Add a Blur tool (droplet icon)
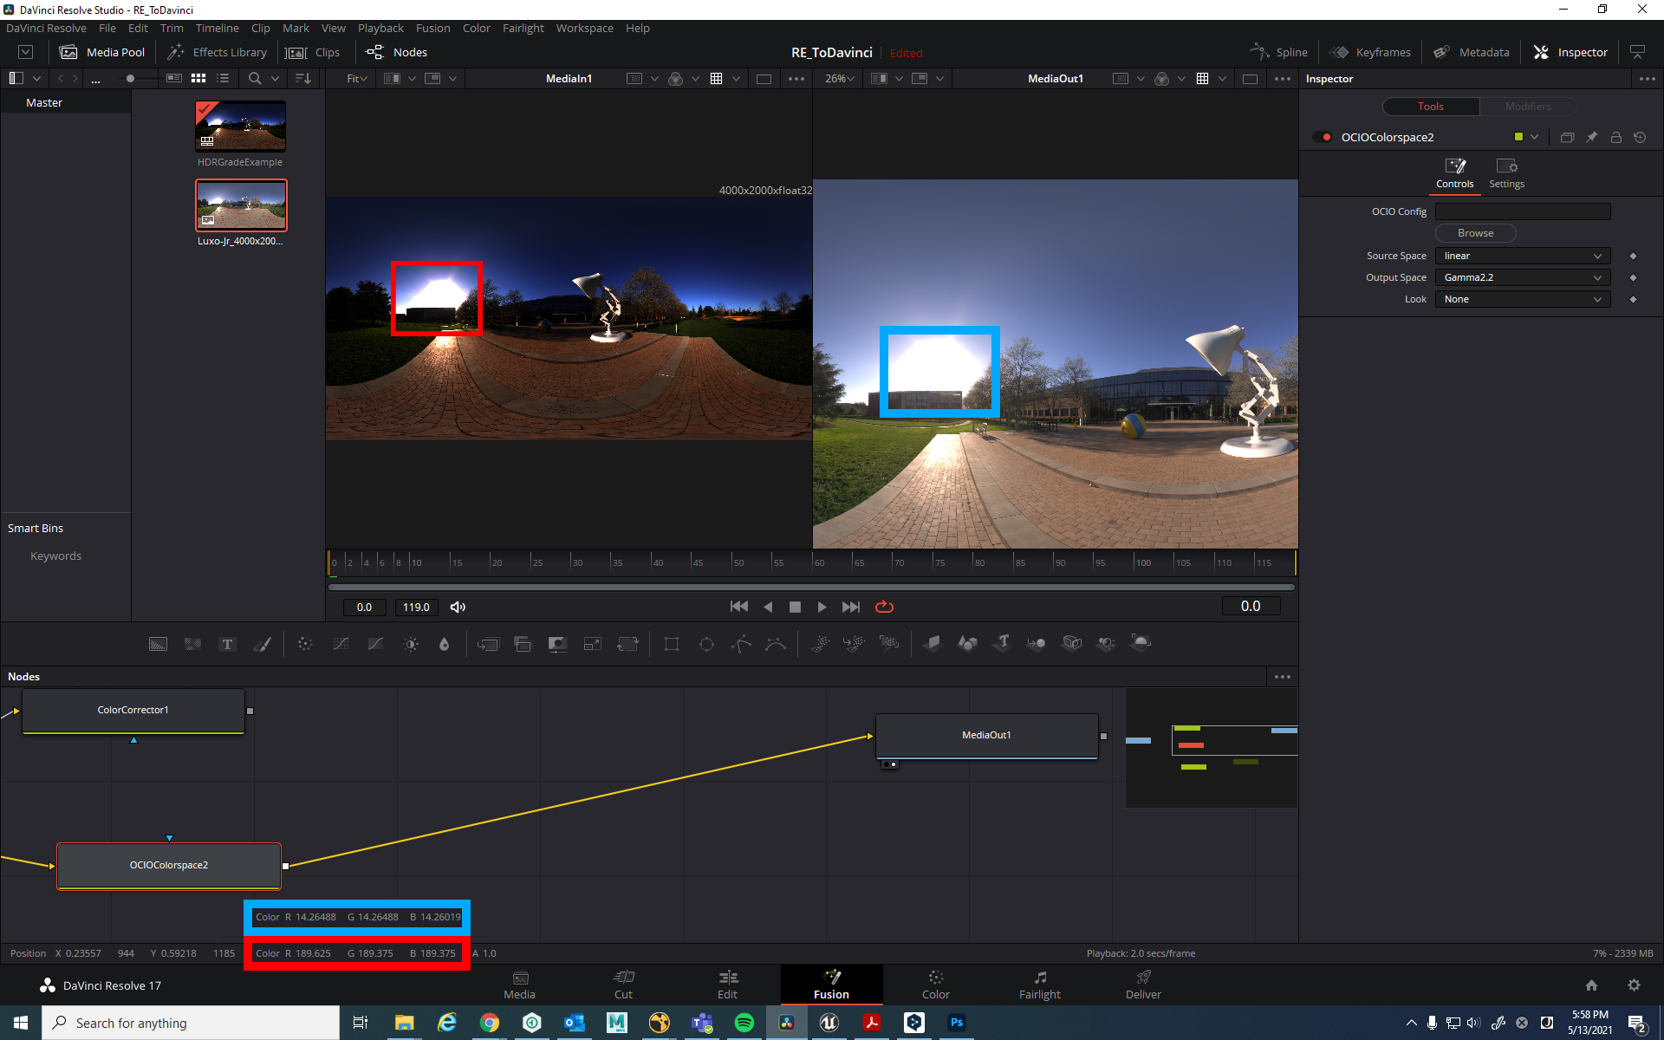Viewport: 1664px width, 1040px height. pyautogui.click(x=445, y=644)
